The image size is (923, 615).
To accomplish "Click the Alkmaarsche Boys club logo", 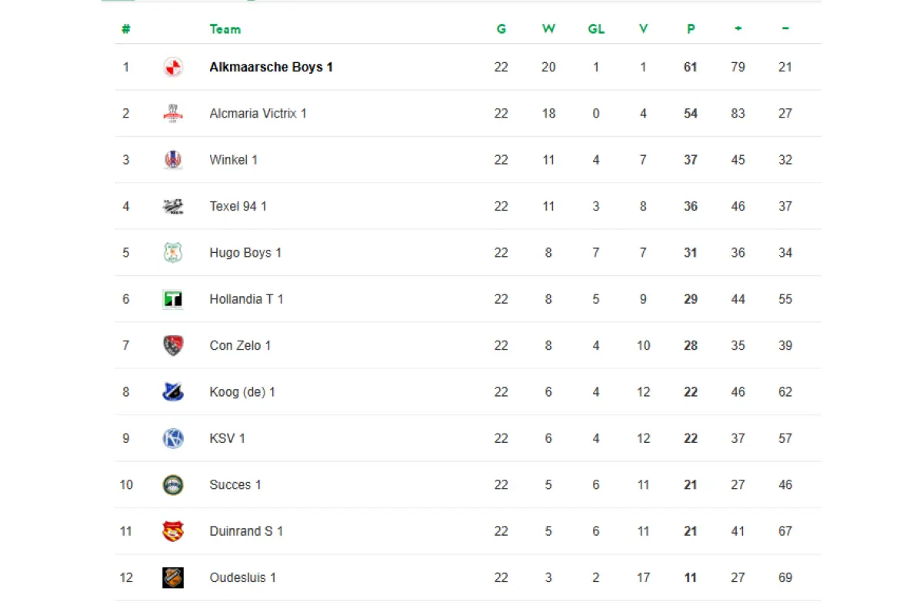I will [173, 67].
